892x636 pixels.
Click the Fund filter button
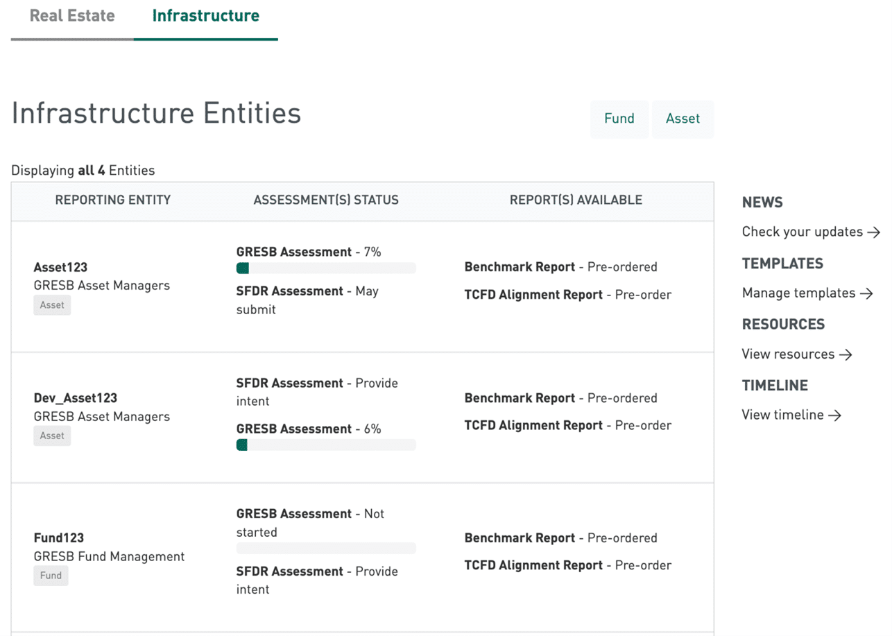[619, 119]
